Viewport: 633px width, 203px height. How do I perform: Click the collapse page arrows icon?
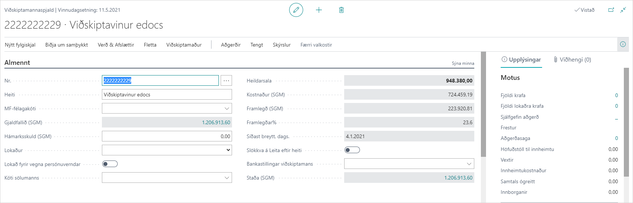click(x=623, y=10)
